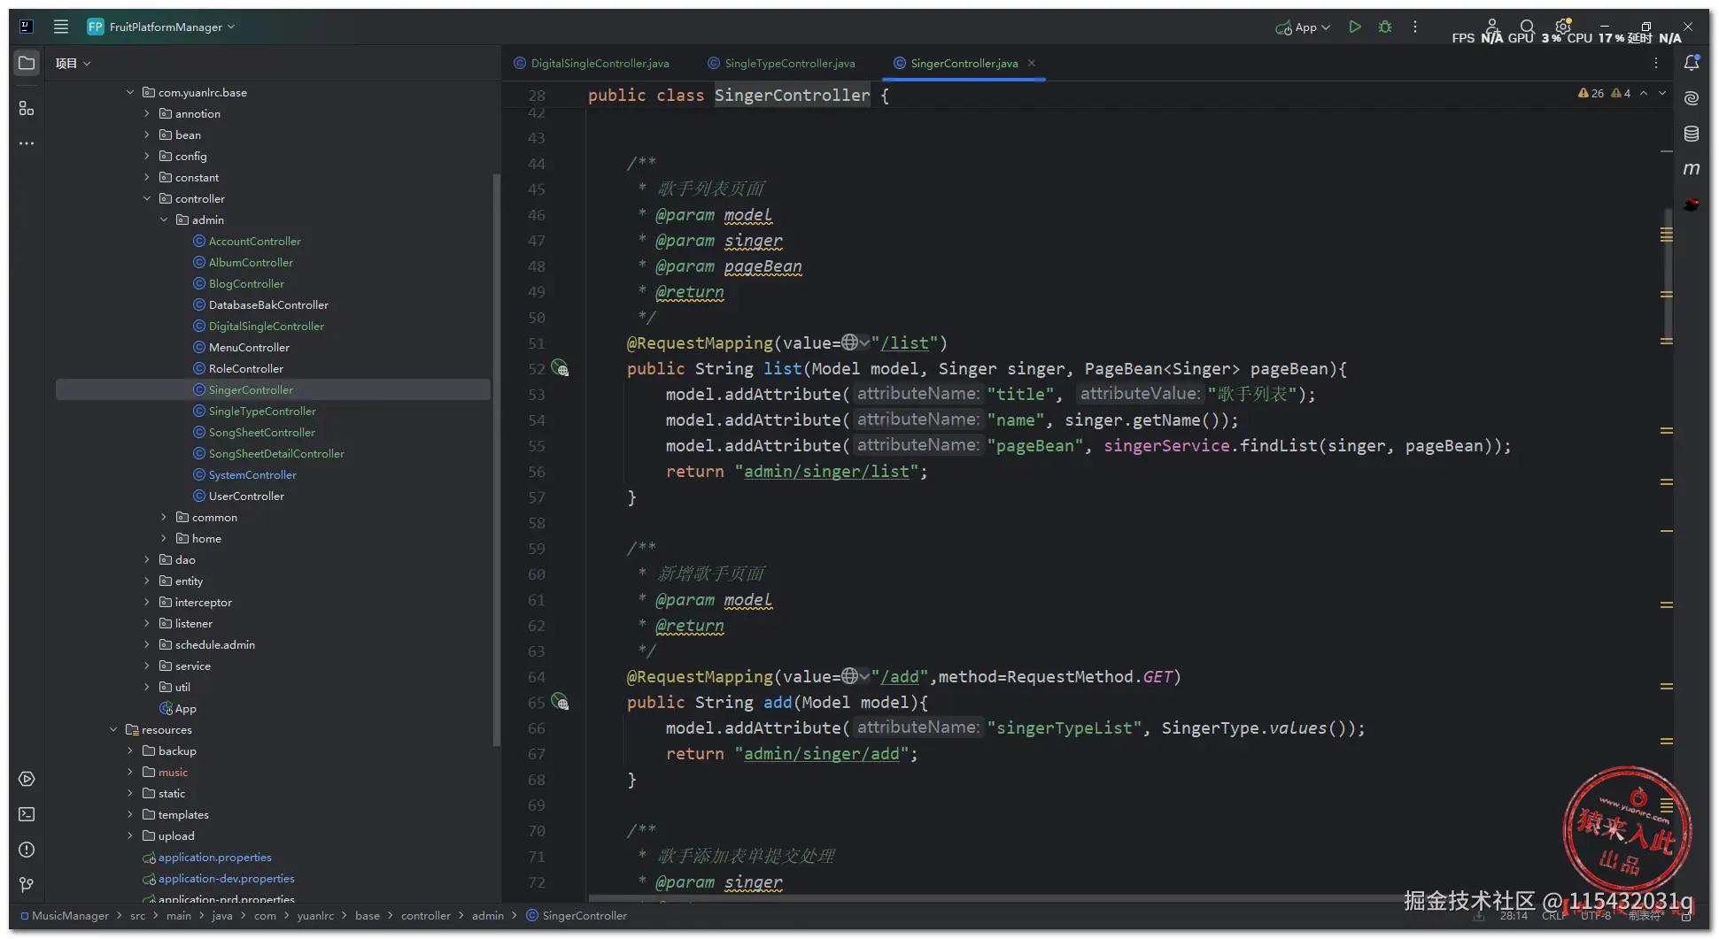Open the App run configuration dropdown
Image resolution: width=1719 pixels, height=939 pixels.
[1303, 27]
